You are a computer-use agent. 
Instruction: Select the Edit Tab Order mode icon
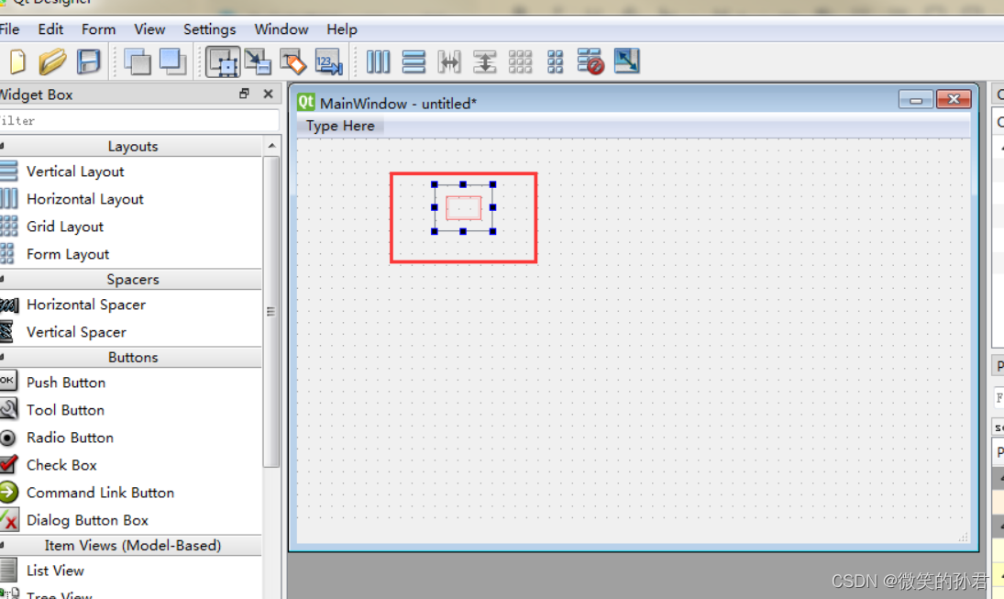(x=328, y=61)
